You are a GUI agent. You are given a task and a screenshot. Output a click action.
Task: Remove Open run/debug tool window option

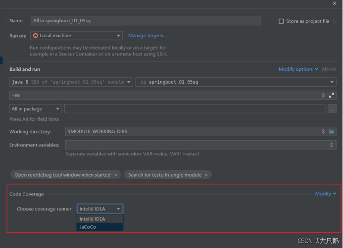coord(116,175)
